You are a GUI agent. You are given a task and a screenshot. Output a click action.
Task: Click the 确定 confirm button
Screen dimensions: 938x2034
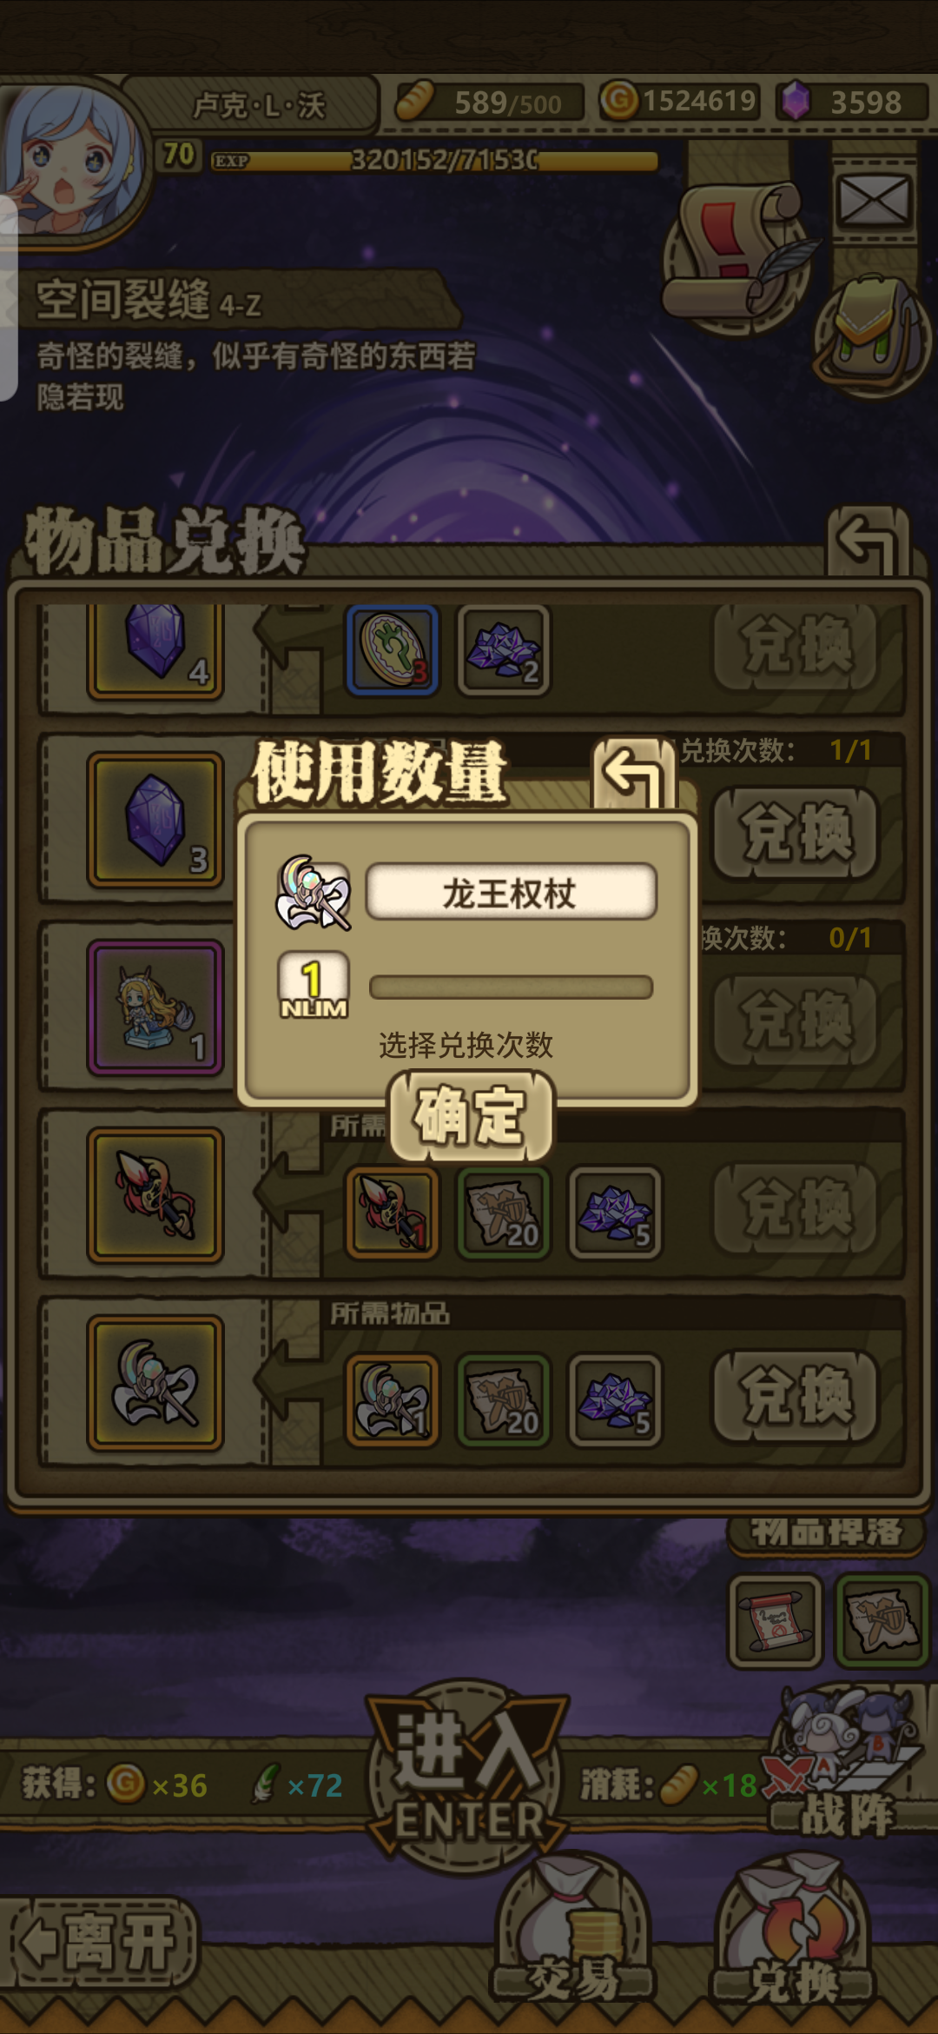click(471, 1116)
